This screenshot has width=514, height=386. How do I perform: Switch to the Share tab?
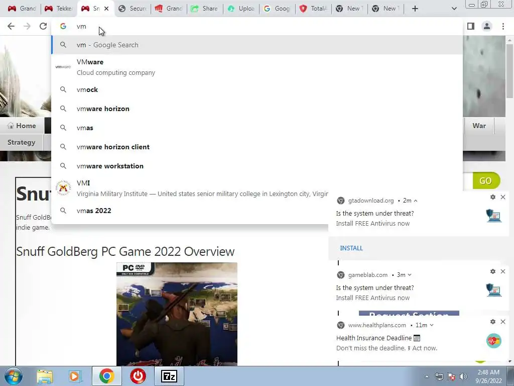coord(205,9)
